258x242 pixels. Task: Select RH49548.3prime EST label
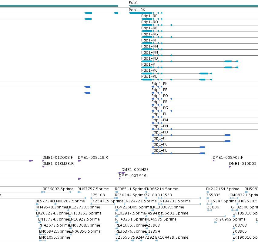[51, 207]
